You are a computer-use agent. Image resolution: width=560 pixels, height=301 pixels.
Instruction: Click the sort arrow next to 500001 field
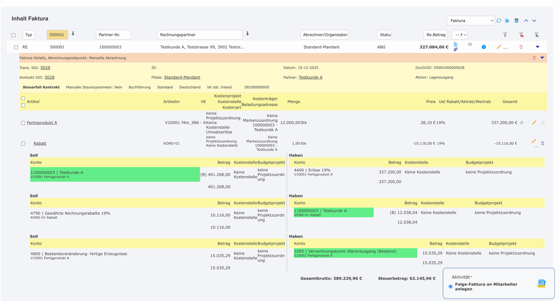[73, 34]
